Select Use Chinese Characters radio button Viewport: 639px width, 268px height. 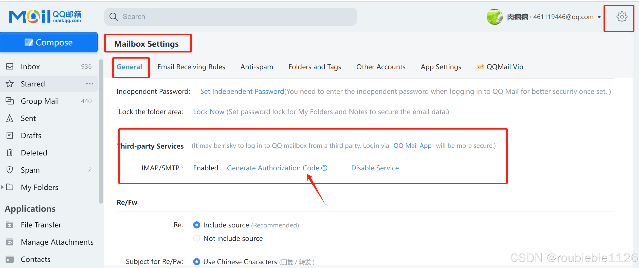tap(197, 261)
